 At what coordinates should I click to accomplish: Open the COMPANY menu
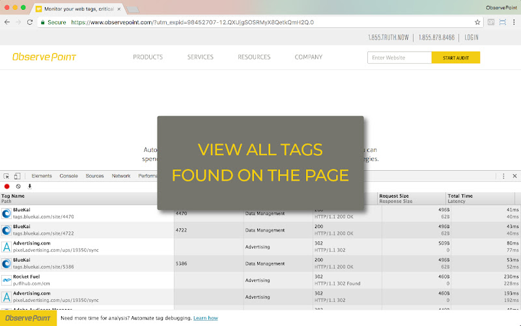pyautogui.click(x=309, y=57)
